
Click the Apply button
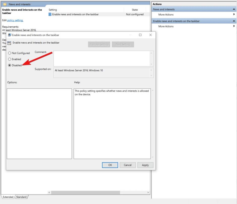click(x=145, y=165)
